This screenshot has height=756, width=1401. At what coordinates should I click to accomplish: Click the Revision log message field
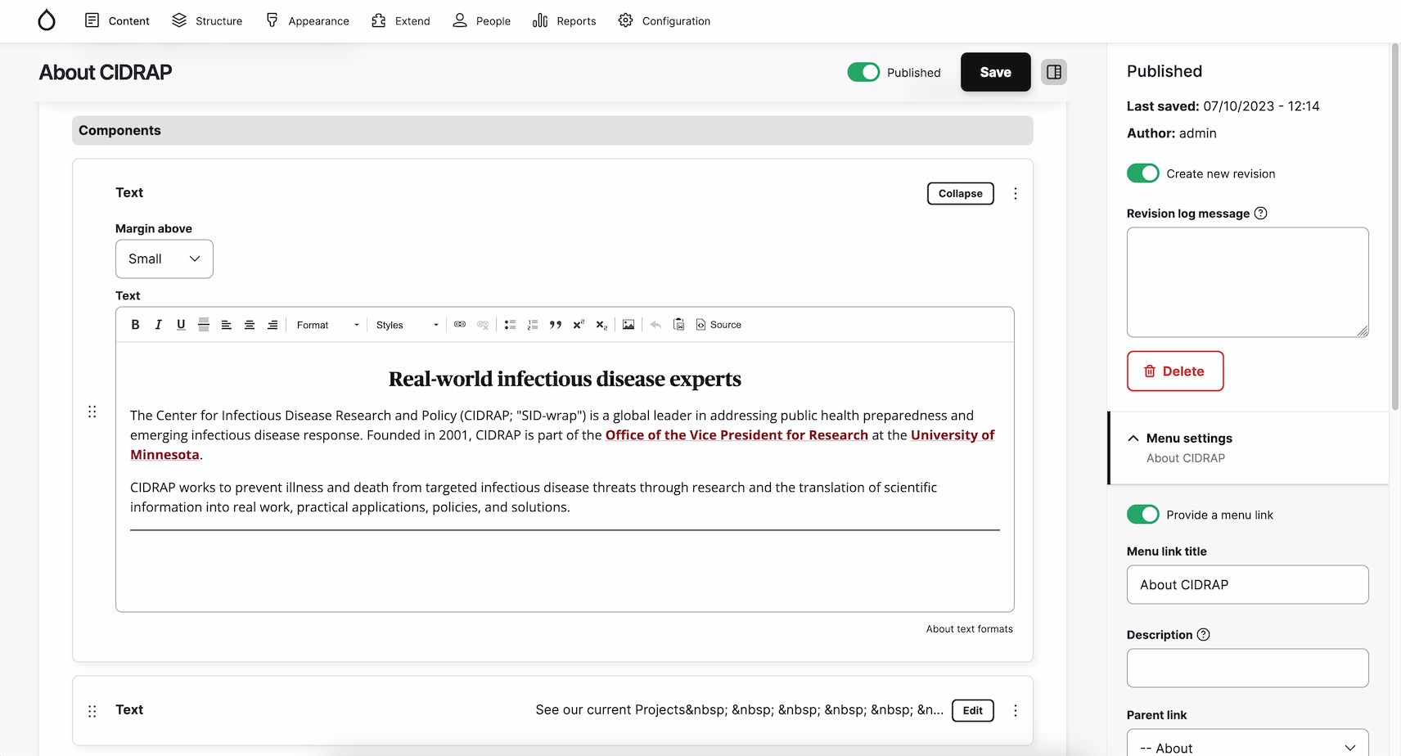1246,282
